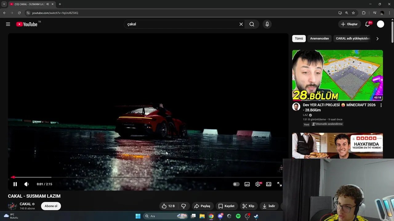Open Task View on the taskbar

tap(193, 216)
